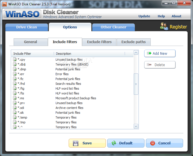Toggle the *.sik filter checkbox
This screenshot has height=156, width=193.
pyautogui.click(x=15, y=112)
